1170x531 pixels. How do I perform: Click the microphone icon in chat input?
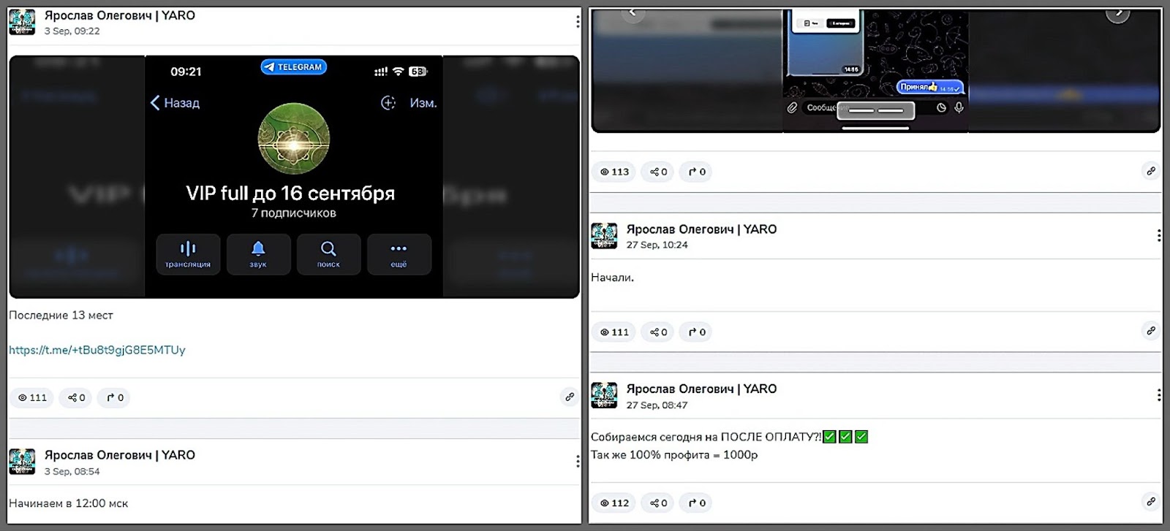[x=959, y=107]
